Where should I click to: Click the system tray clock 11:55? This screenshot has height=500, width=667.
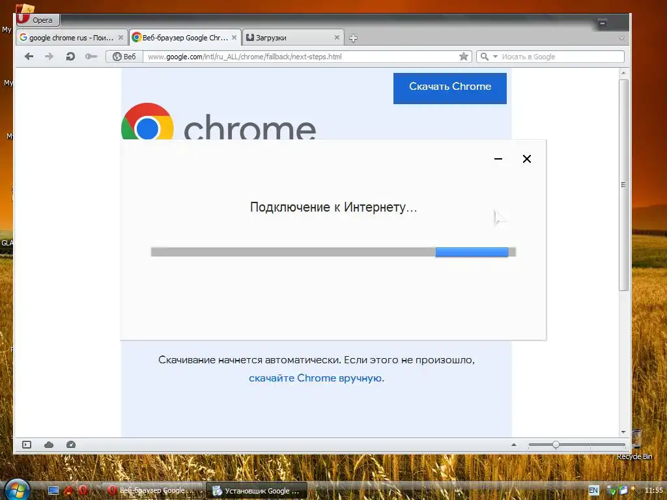654,490
